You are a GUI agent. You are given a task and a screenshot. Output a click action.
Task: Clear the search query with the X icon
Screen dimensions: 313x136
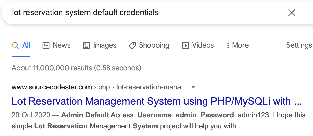[292, 13]
